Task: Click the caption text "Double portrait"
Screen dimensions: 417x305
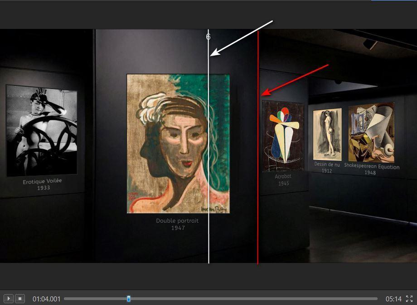Action: click(x=177, y=221)
